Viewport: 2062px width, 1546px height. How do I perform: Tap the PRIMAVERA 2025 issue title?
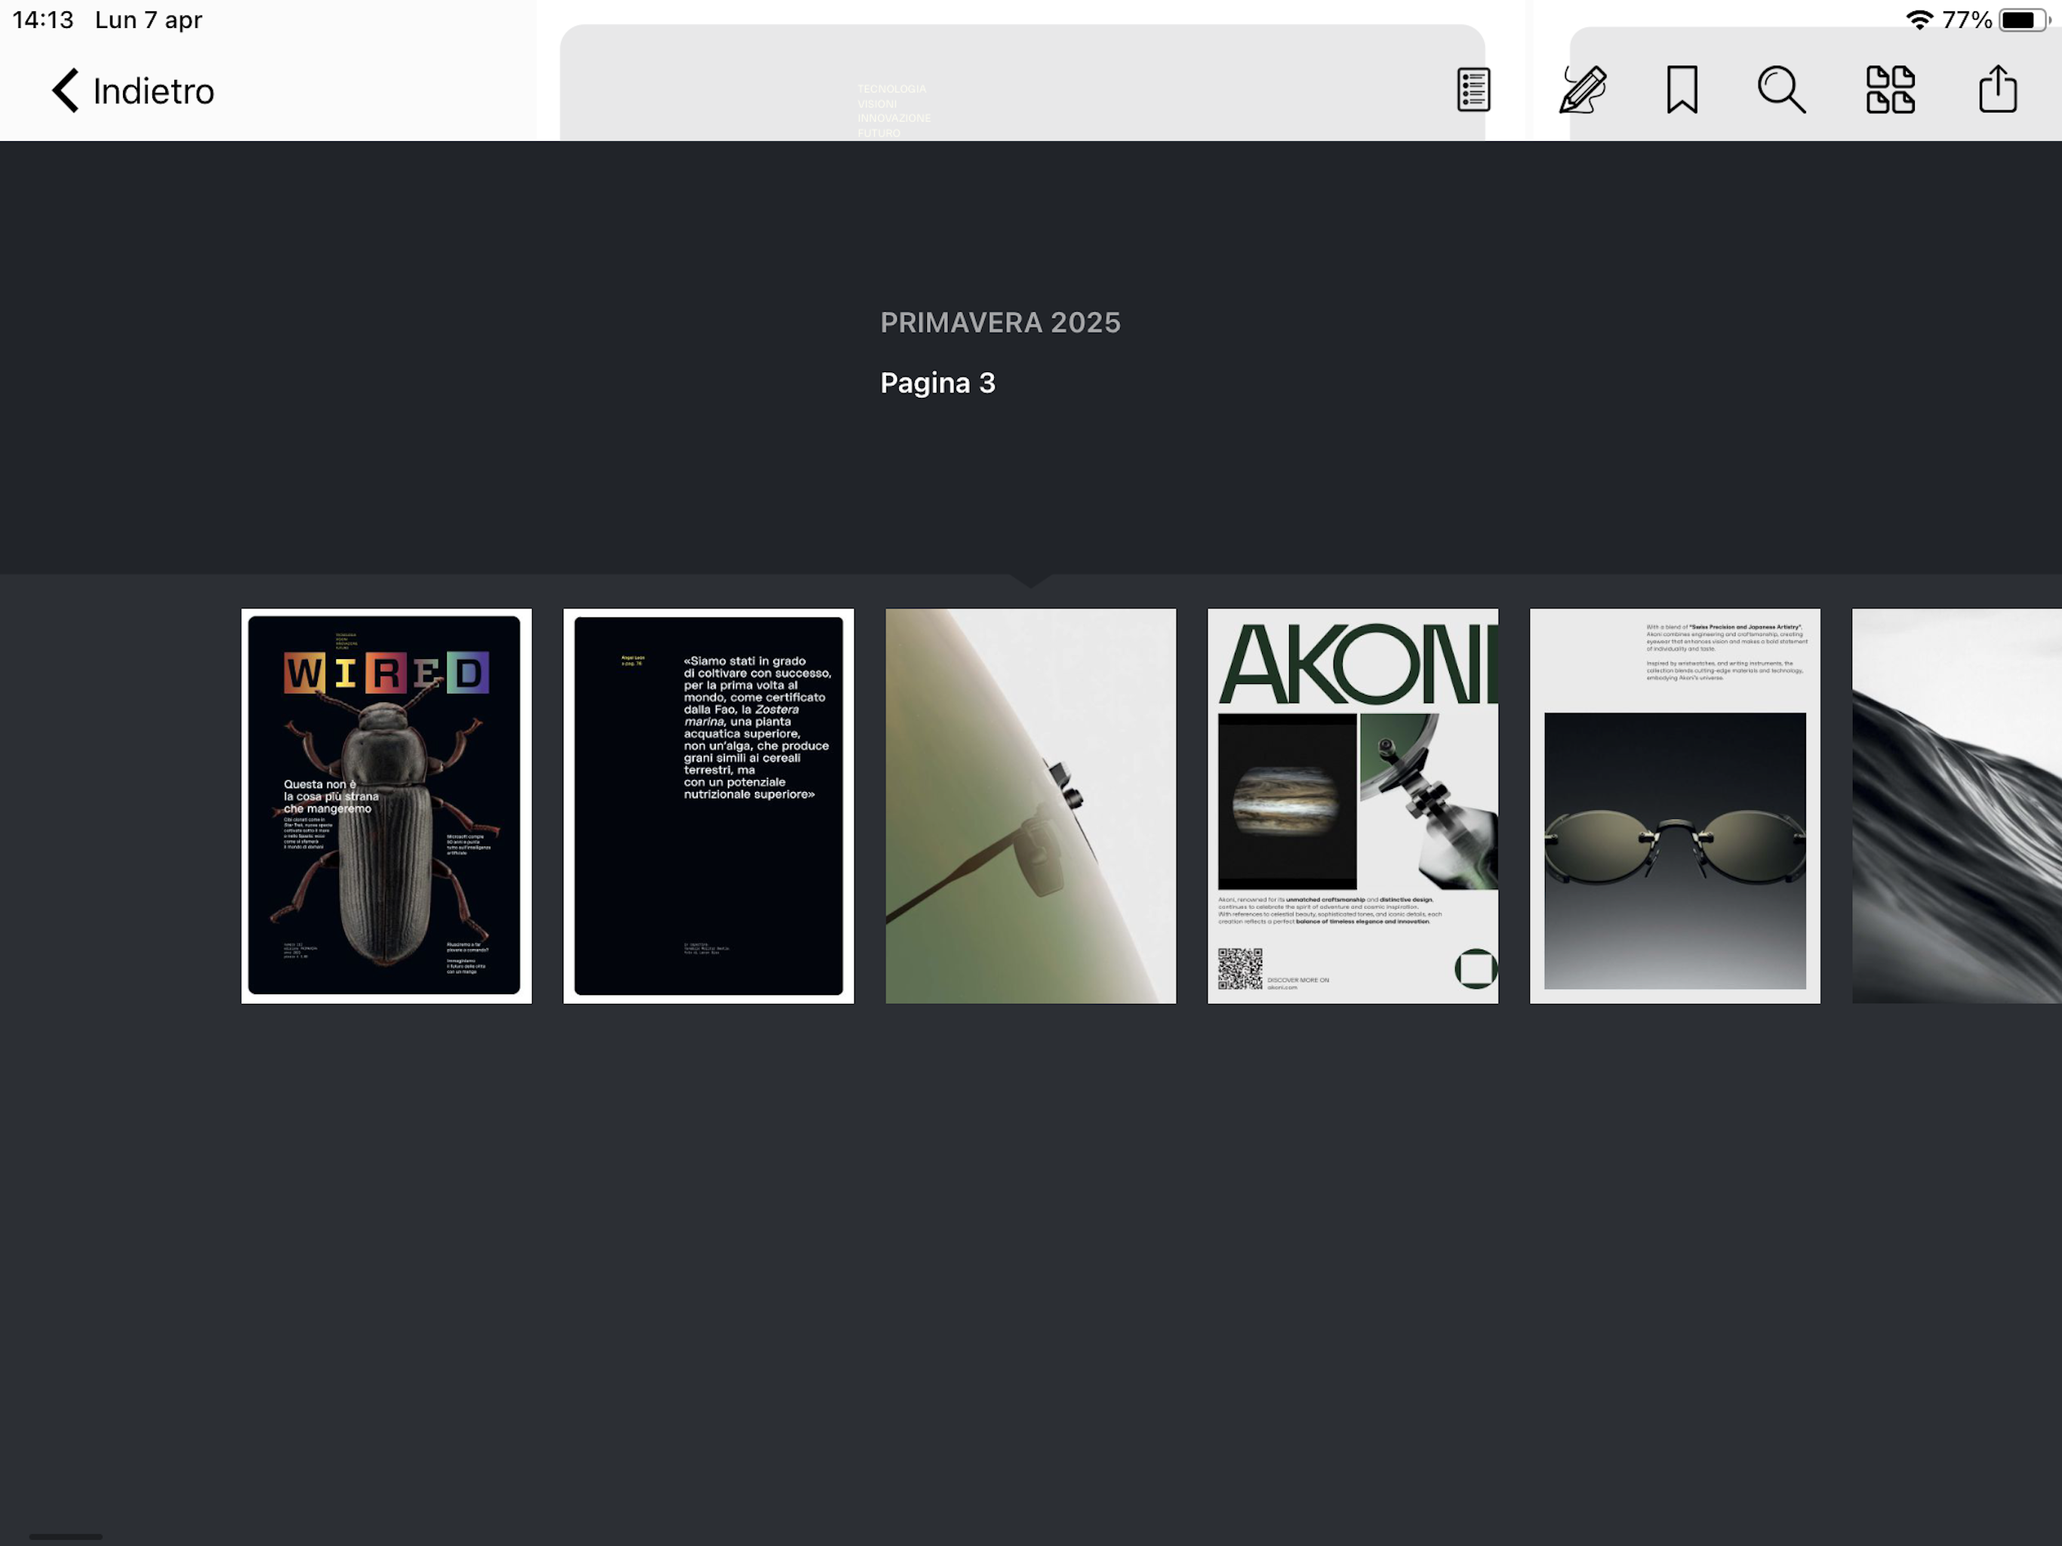tap(999, 322)
